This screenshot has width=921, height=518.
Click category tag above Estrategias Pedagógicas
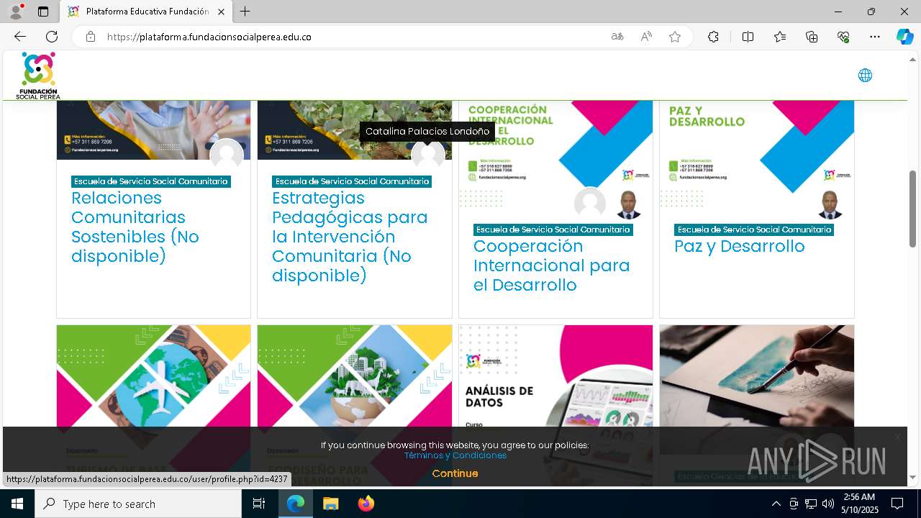click(352, 181)
